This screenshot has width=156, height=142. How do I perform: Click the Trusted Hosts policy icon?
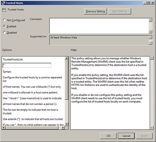4,10
